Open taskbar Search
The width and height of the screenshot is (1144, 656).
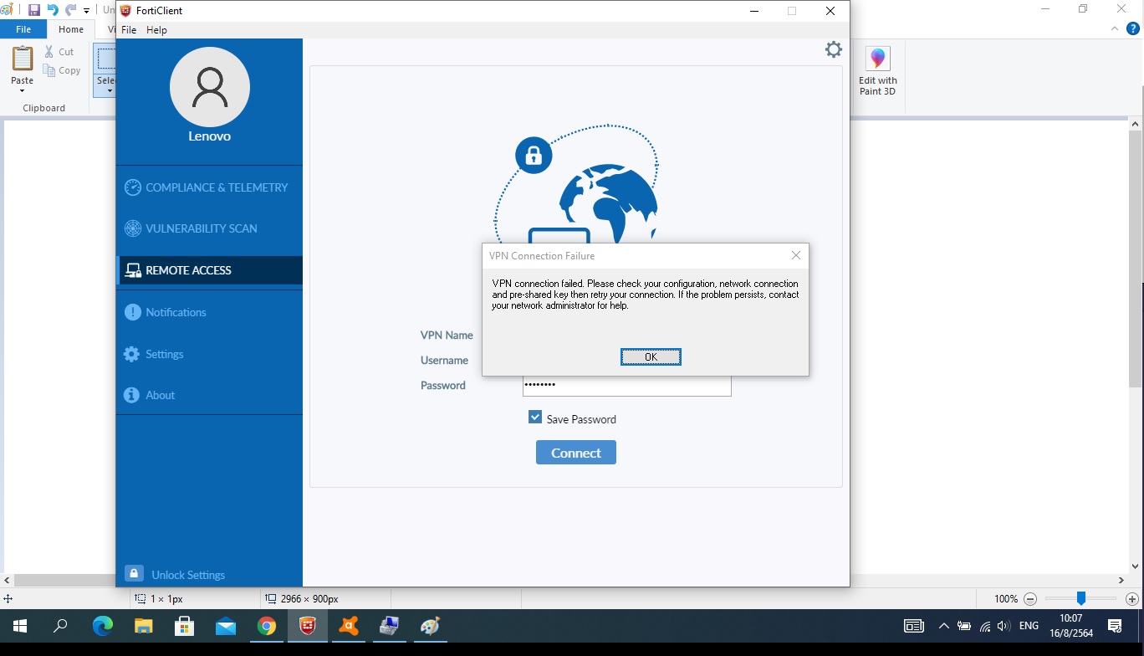(60, 626)
